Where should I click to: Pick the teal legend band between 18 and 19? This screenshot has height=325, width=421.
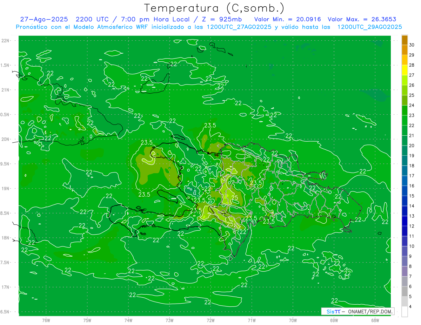tap(405, 161)
